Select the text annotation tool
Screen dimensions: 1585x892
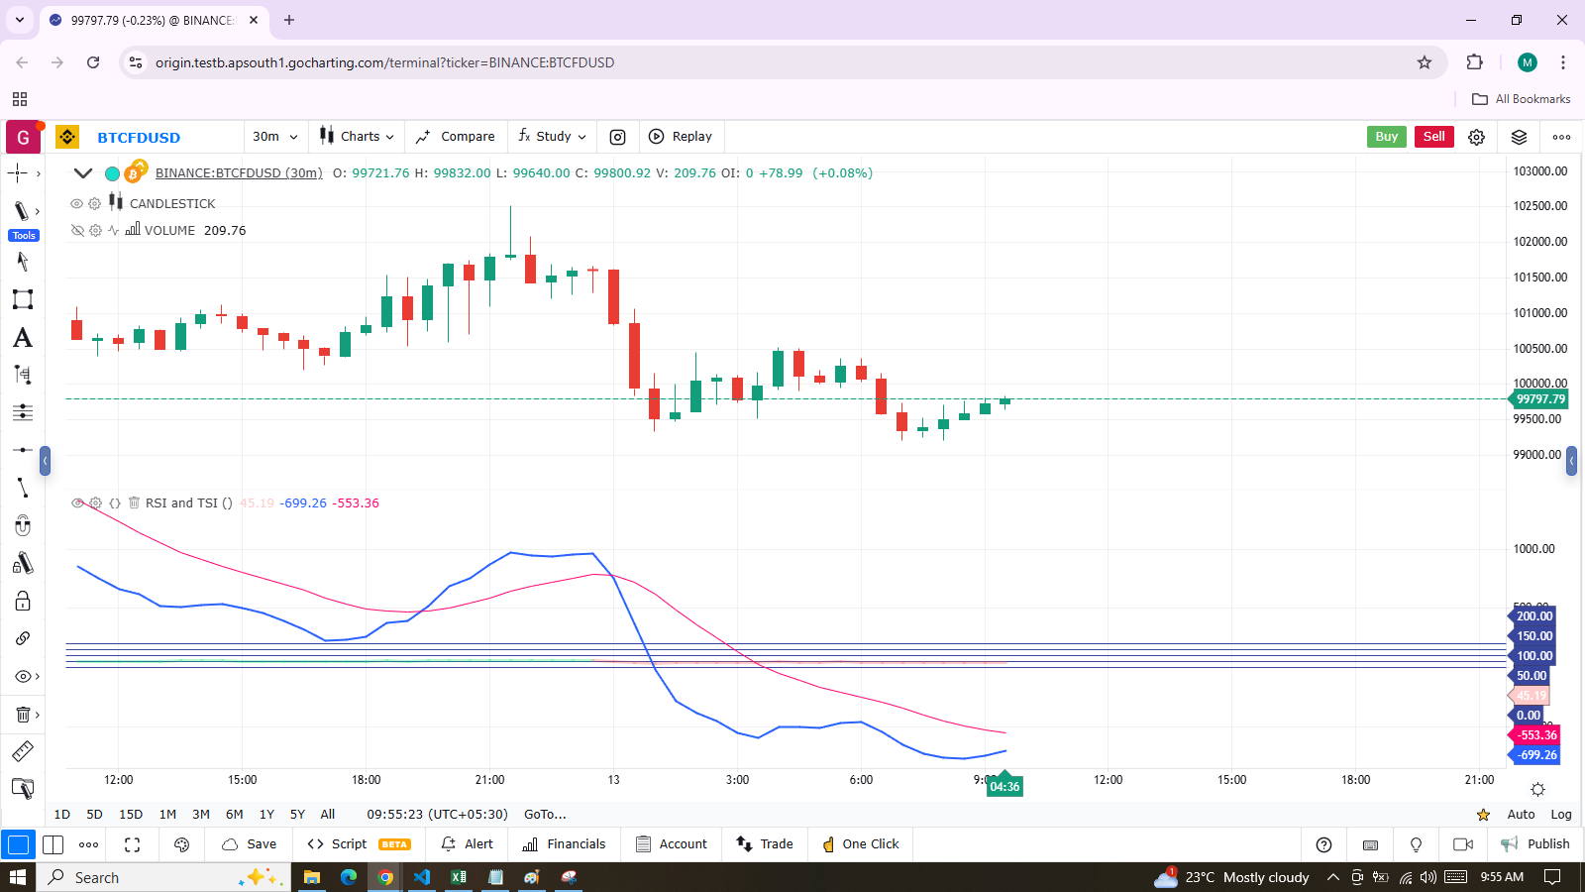tap(22, 338)
